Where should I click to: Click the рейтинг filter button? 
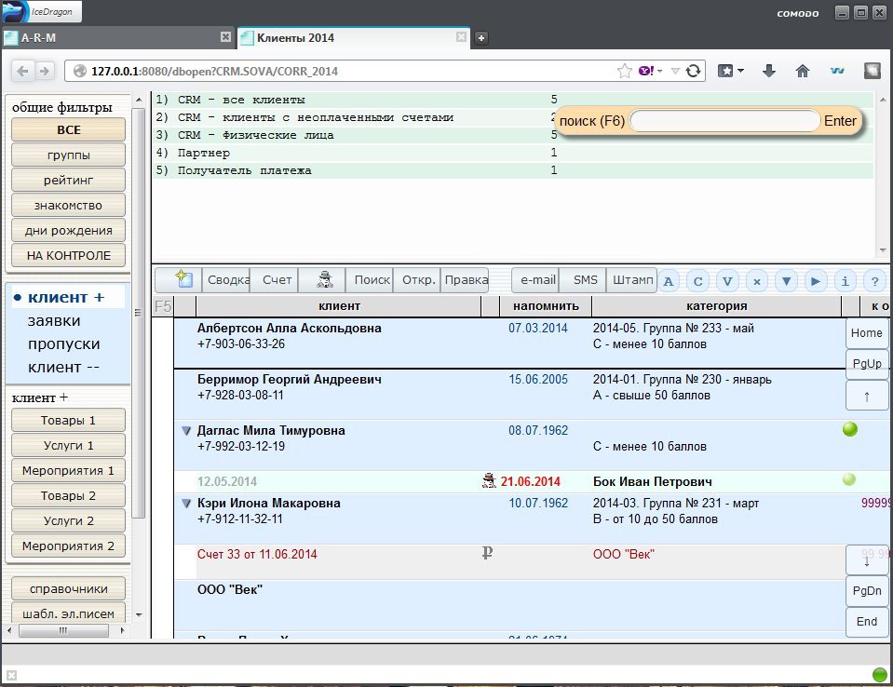(x=68, y=180)
